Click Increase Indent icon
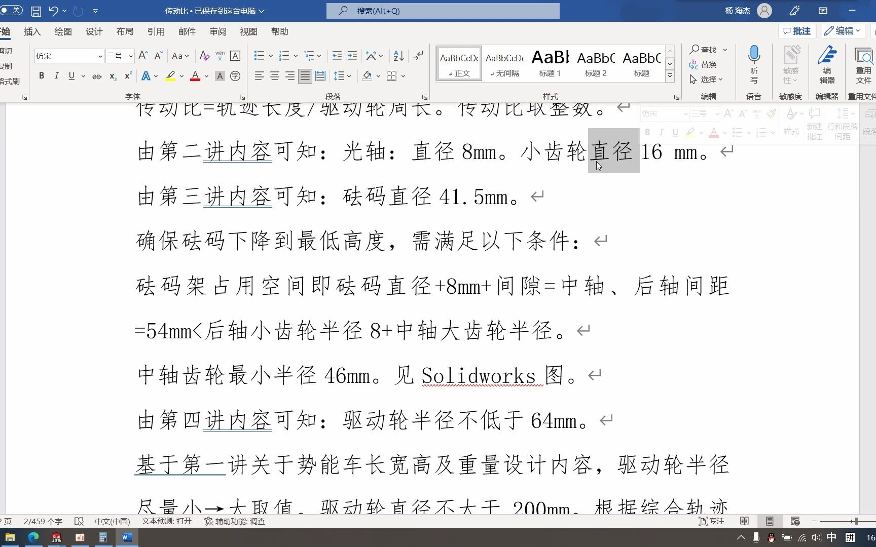The width and height of the screenshot is (876, 547). [x=352, y=56]
